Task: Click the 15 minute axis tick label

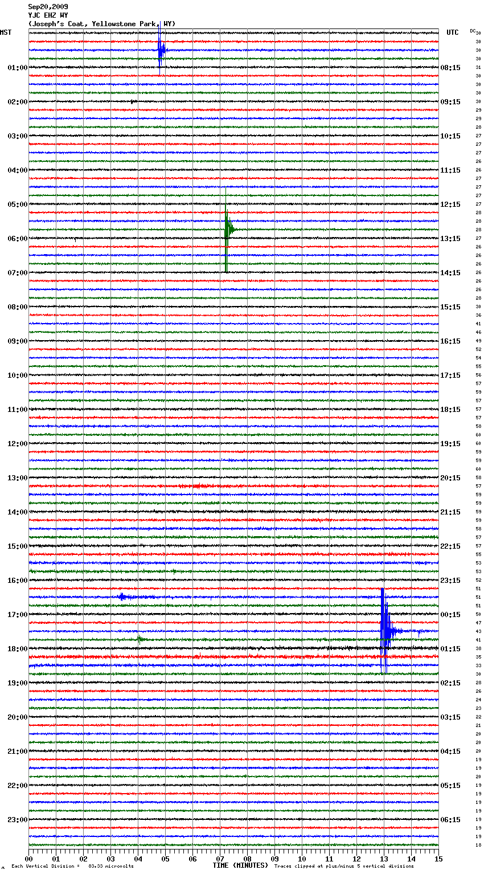Action: (x=438, y=859)
